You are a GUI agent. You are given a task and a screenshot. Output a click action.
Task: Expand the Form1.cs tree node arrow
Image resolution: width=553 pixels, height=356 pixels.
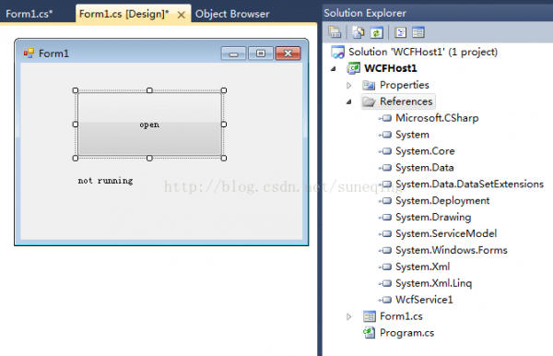coord(348,316)
